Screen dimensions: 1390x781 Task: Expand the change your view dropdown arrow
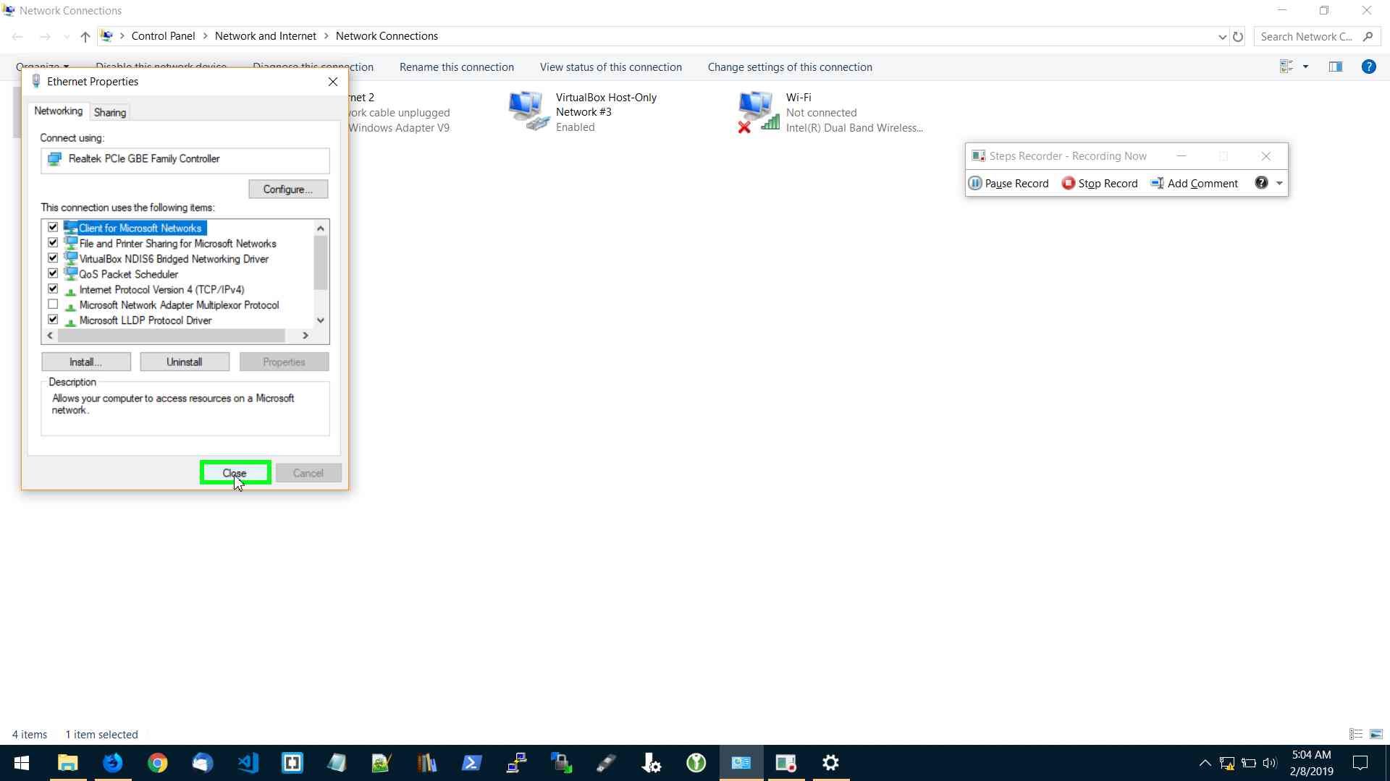coord(1305,67)
